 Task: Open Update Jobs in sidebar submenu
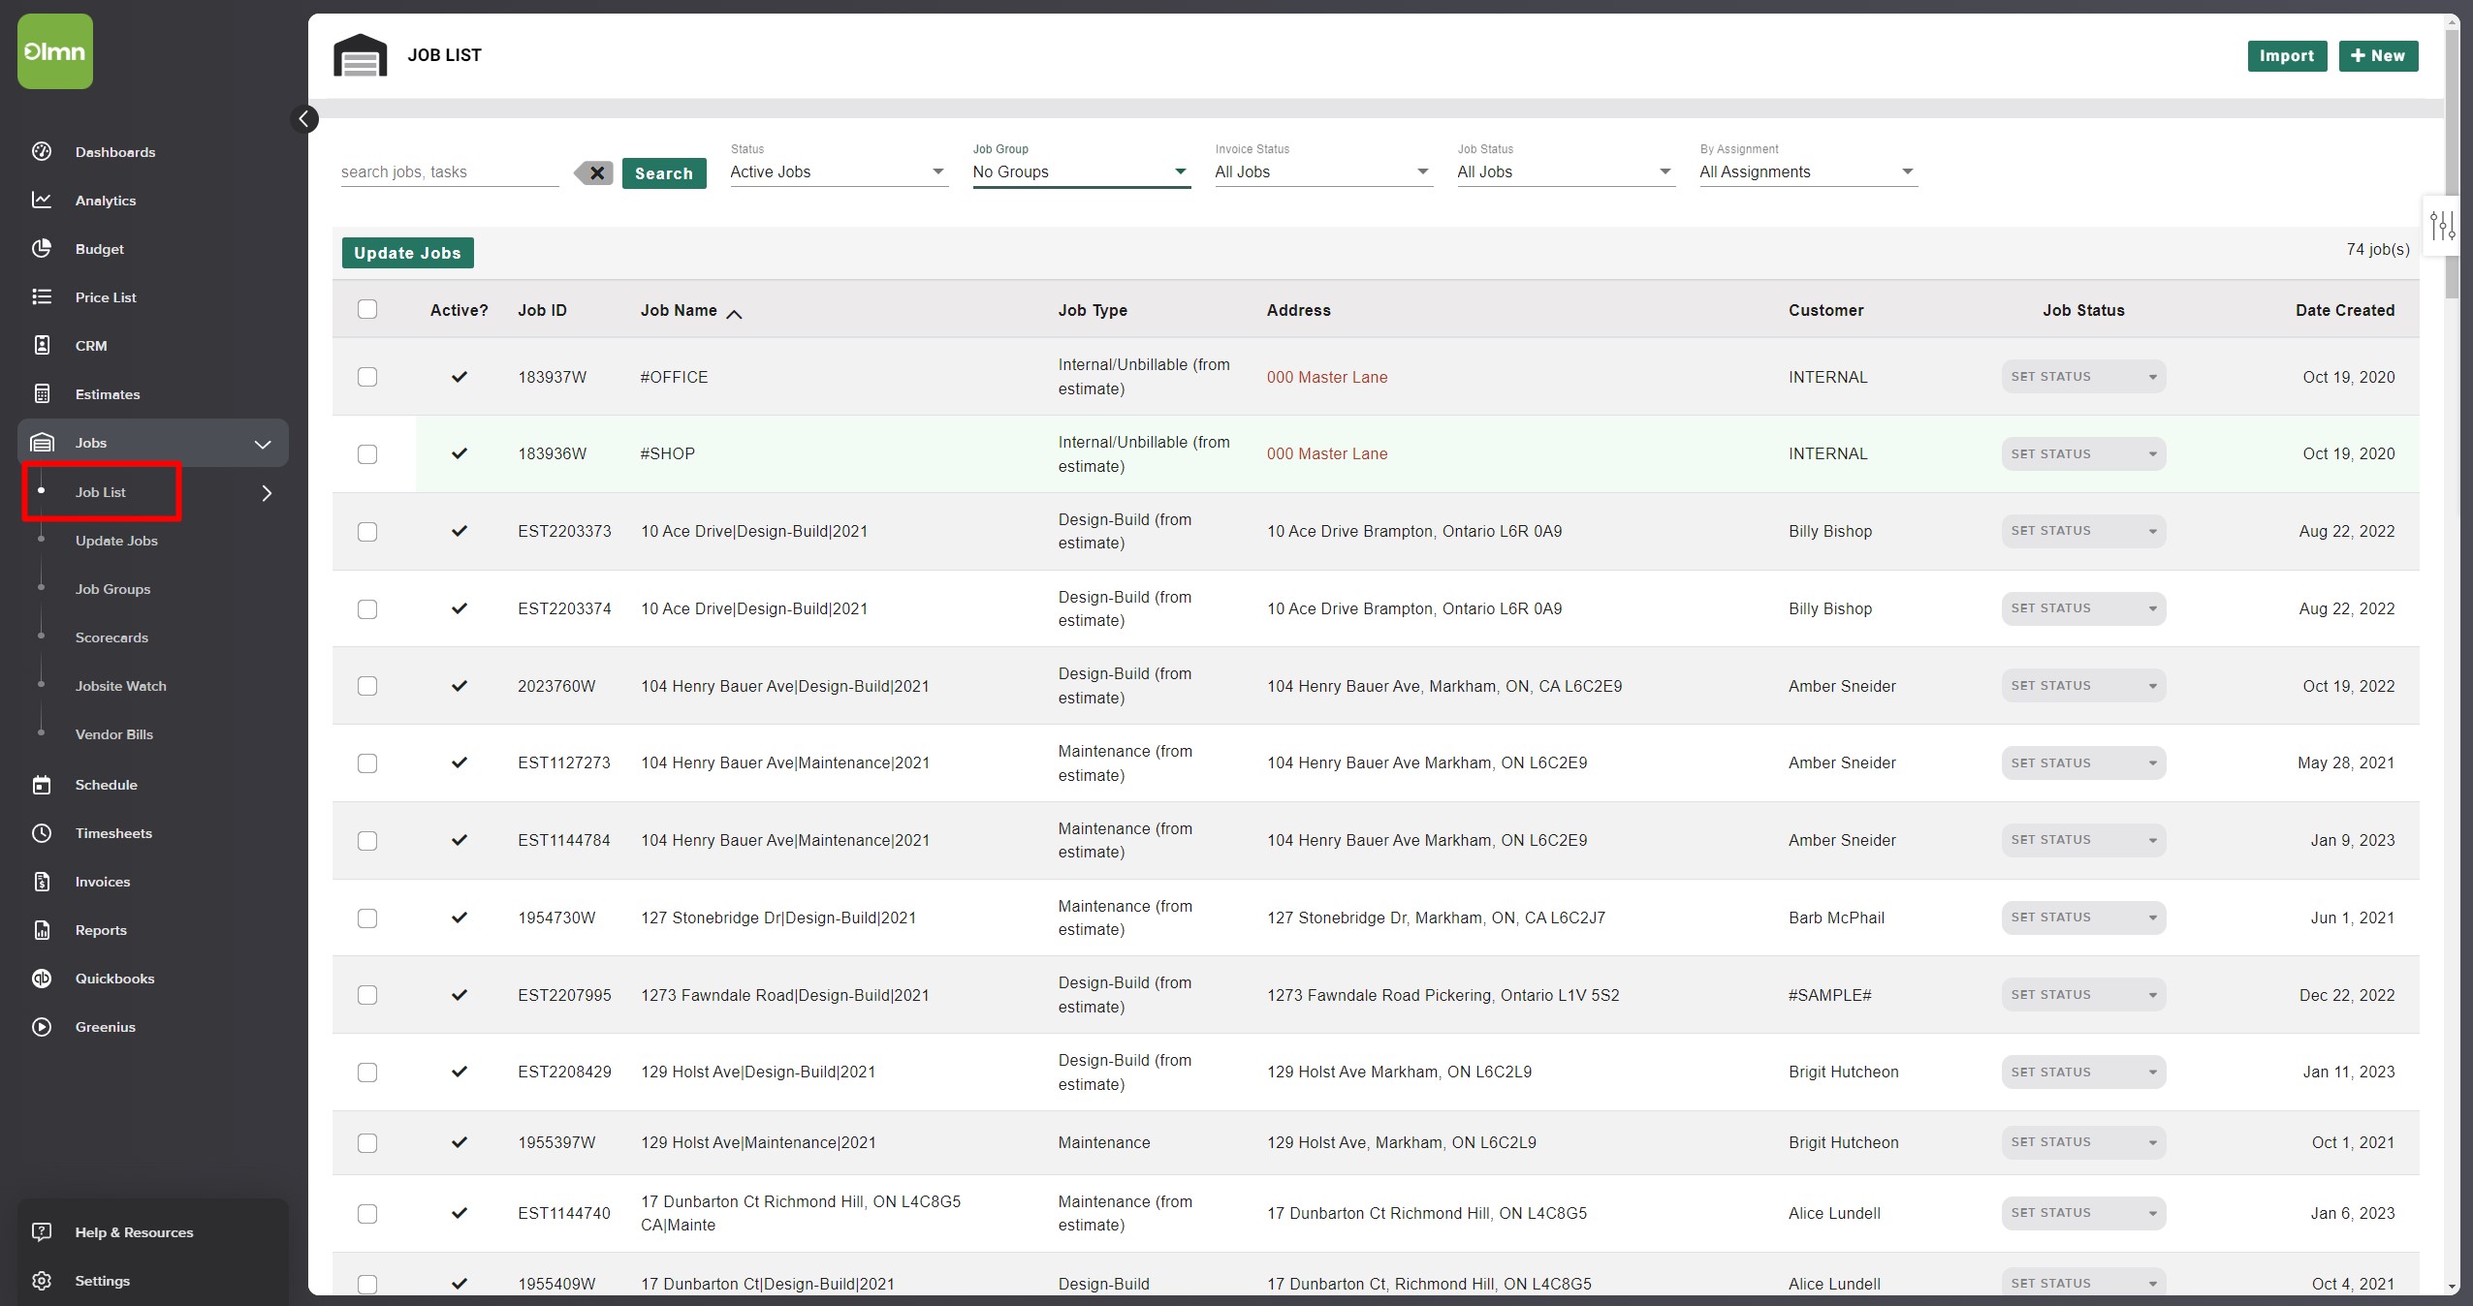(116, 541)
